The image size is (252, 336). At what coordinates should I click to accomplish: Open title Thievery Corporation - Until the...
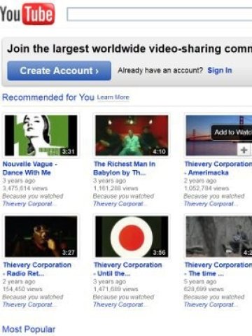click(x=127, y=269)
